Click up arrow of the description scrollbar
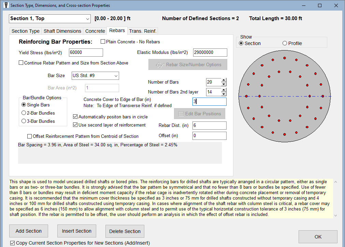345x247 pixels. click(x=335, y=182)
